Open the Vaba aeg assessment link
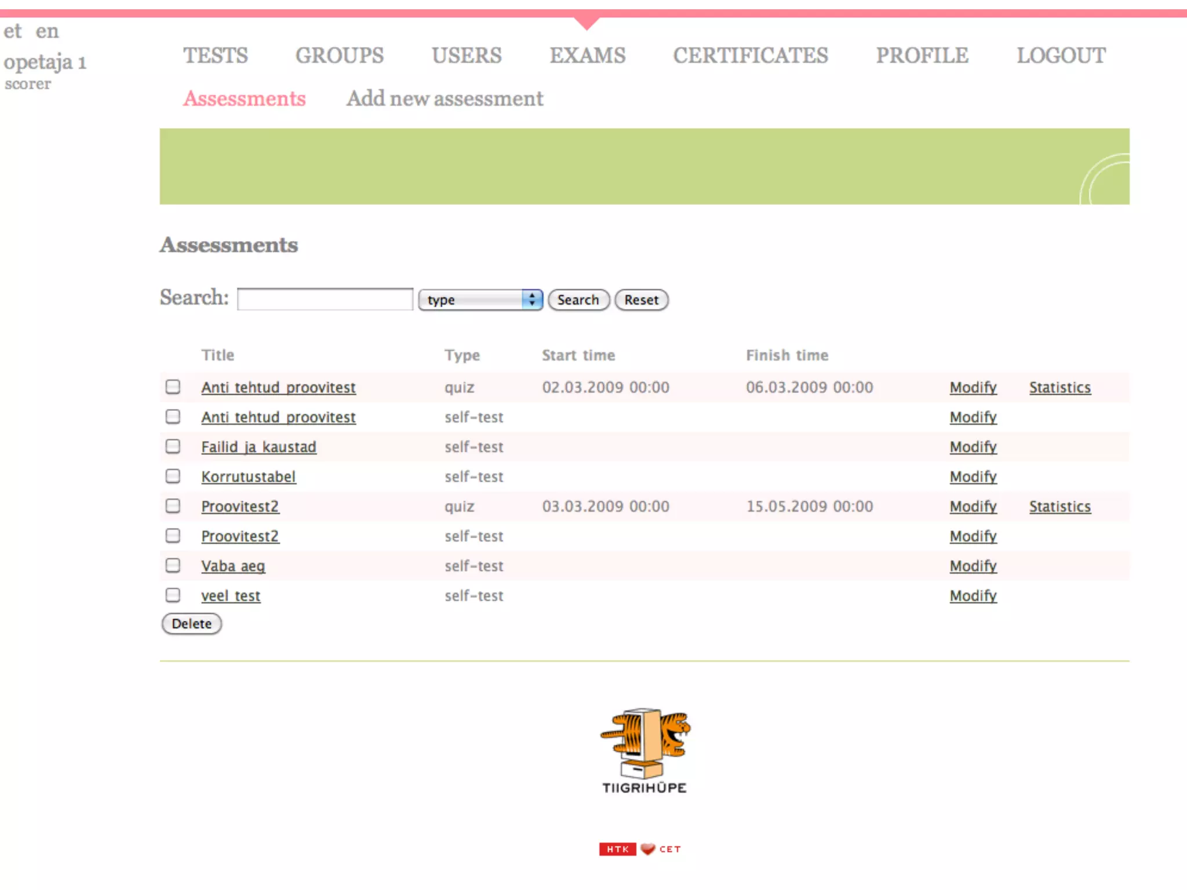The image size is (1187, 890). point(233,566)
